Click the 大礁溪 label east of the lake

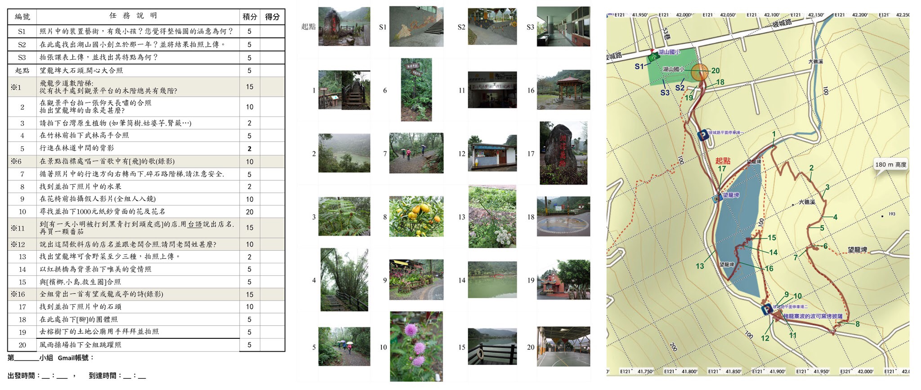point(807,202)
